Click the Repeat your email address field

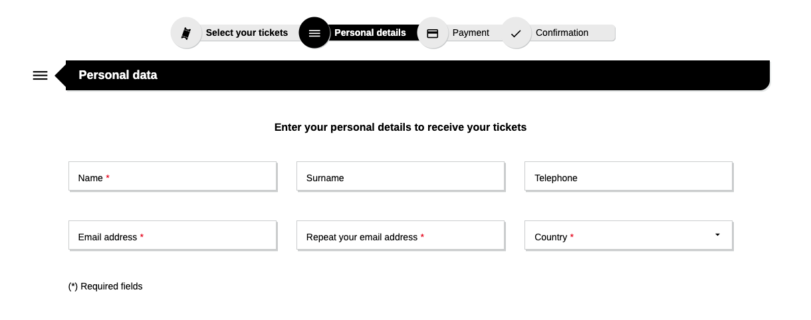tap(400, 236)
